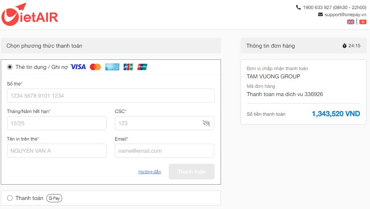This screenshot has width=370, height=209.
Task: Click the Số thẻ card number field
Action: point(110,96)
